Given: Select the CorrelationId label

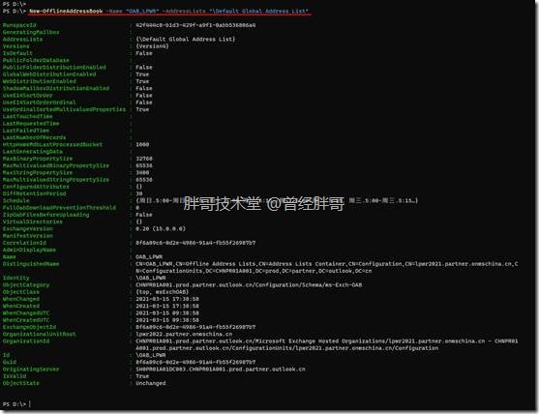Looking at the screenshot, I should 24,243.
